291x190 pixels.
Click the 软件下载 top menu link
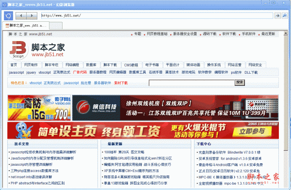(x=229, y=34)
